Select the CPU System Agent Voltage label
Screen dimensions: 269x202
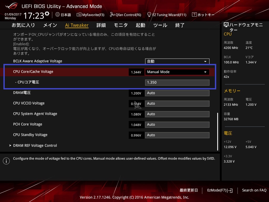point(35,114)
